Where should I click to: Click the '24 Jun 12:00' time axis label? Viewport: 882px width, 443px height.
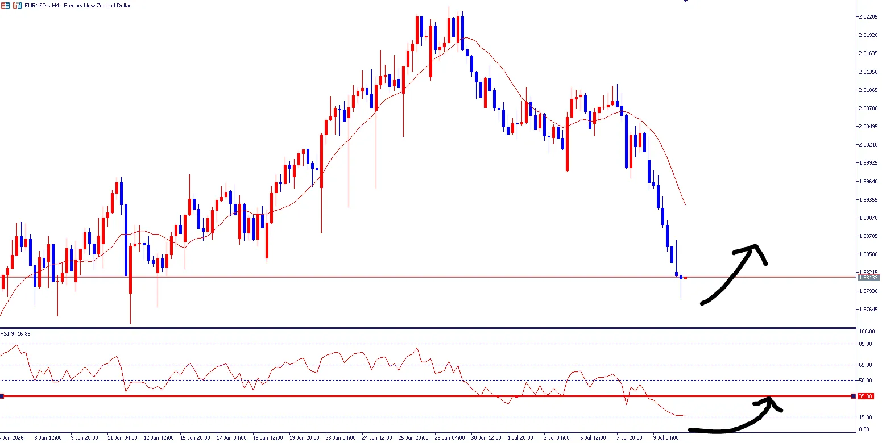pos(377,438)
